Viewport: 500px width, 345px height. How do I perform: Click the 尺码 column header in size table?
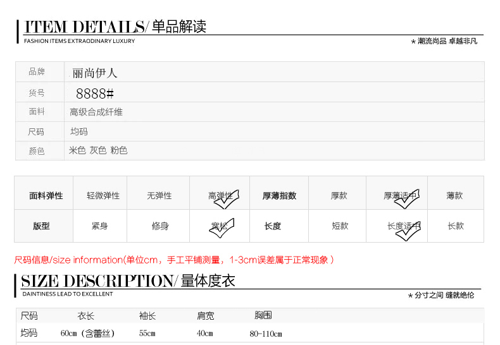point(29,316)
